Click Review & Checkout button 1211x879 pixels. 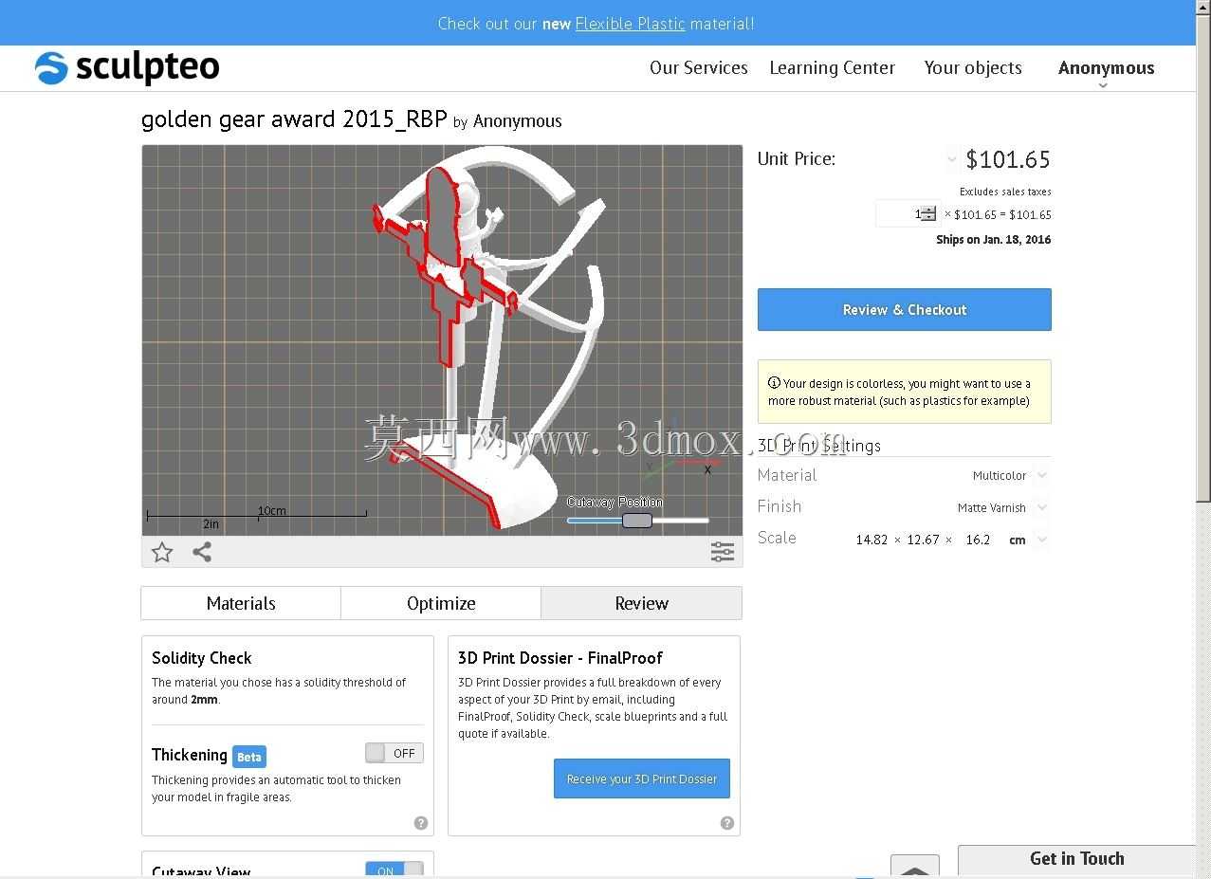[905, 309]
